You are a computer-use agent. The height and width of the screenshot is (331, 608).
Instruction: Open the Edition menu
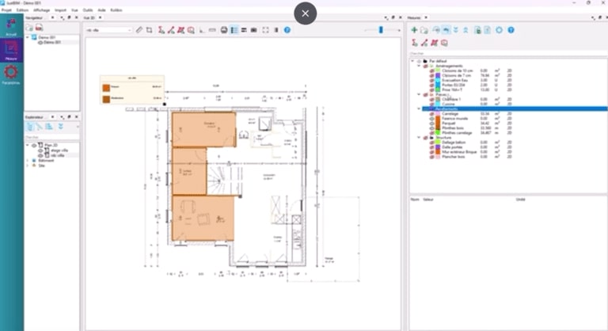coord(22,10)
